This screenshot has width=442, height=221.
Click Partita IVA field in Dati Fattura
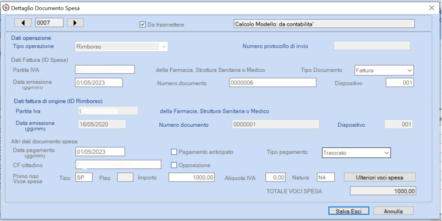[105, 70]
